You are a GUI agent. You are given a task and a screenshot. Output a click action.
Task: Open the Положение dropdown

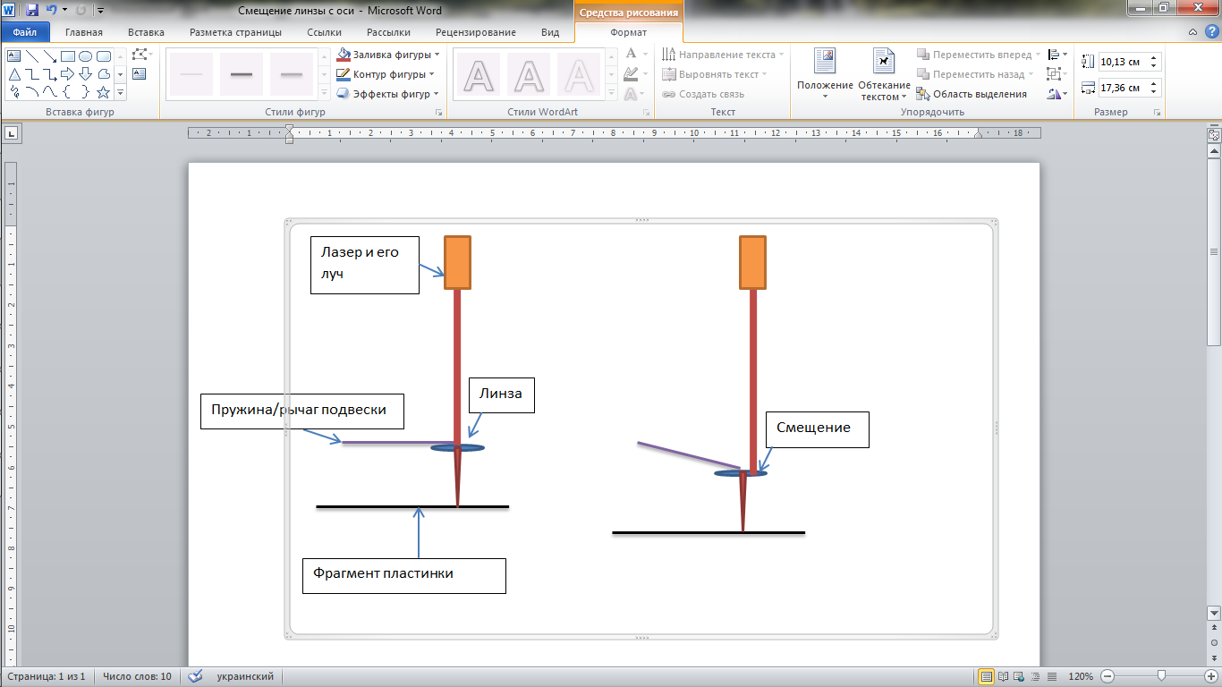(825, 74)
